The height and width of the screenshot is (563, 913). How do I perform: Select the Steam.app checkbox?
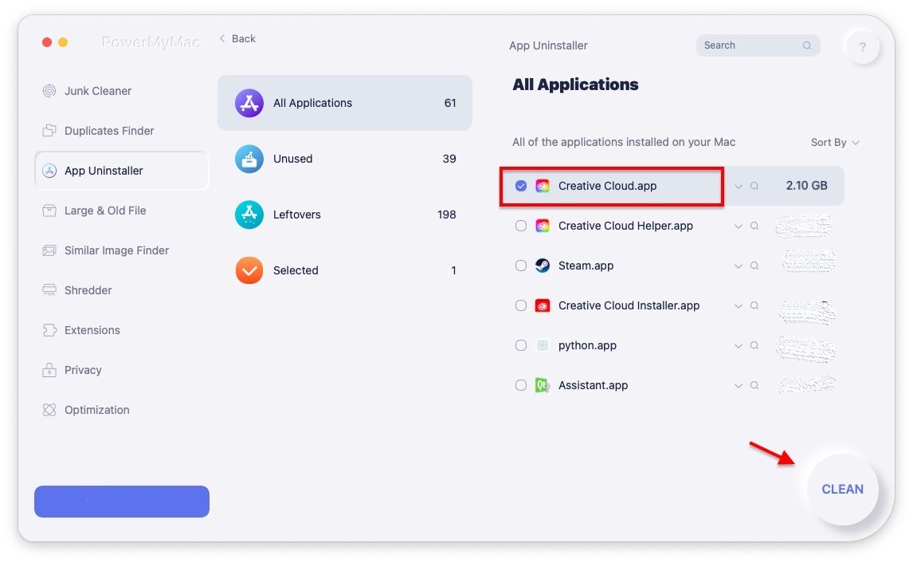click(x=521, y=265)
